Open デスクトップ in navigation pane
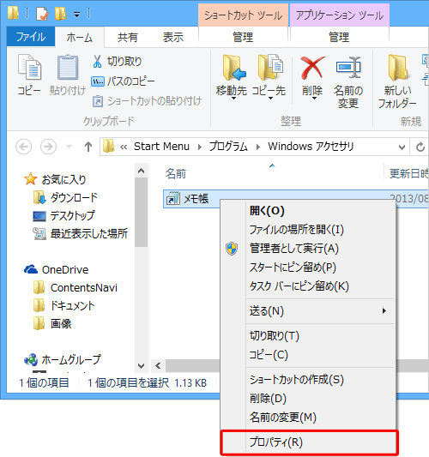 [64, 216]
